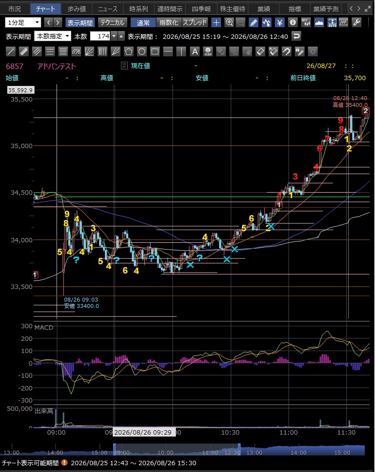Select the pentagon shape tool

point(129,51)
